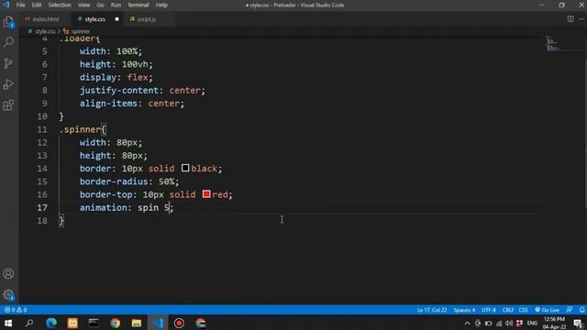Viewport: 587px width, 330px height.
Task: Open the Source Control view
Action: point(8,63)
